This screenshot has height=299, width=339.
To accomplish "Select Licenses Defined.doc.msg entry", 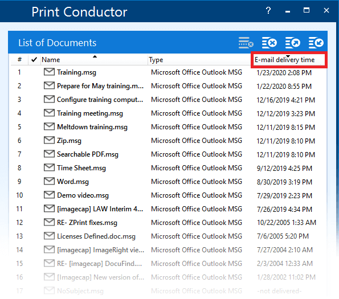I will pos(169,236).
